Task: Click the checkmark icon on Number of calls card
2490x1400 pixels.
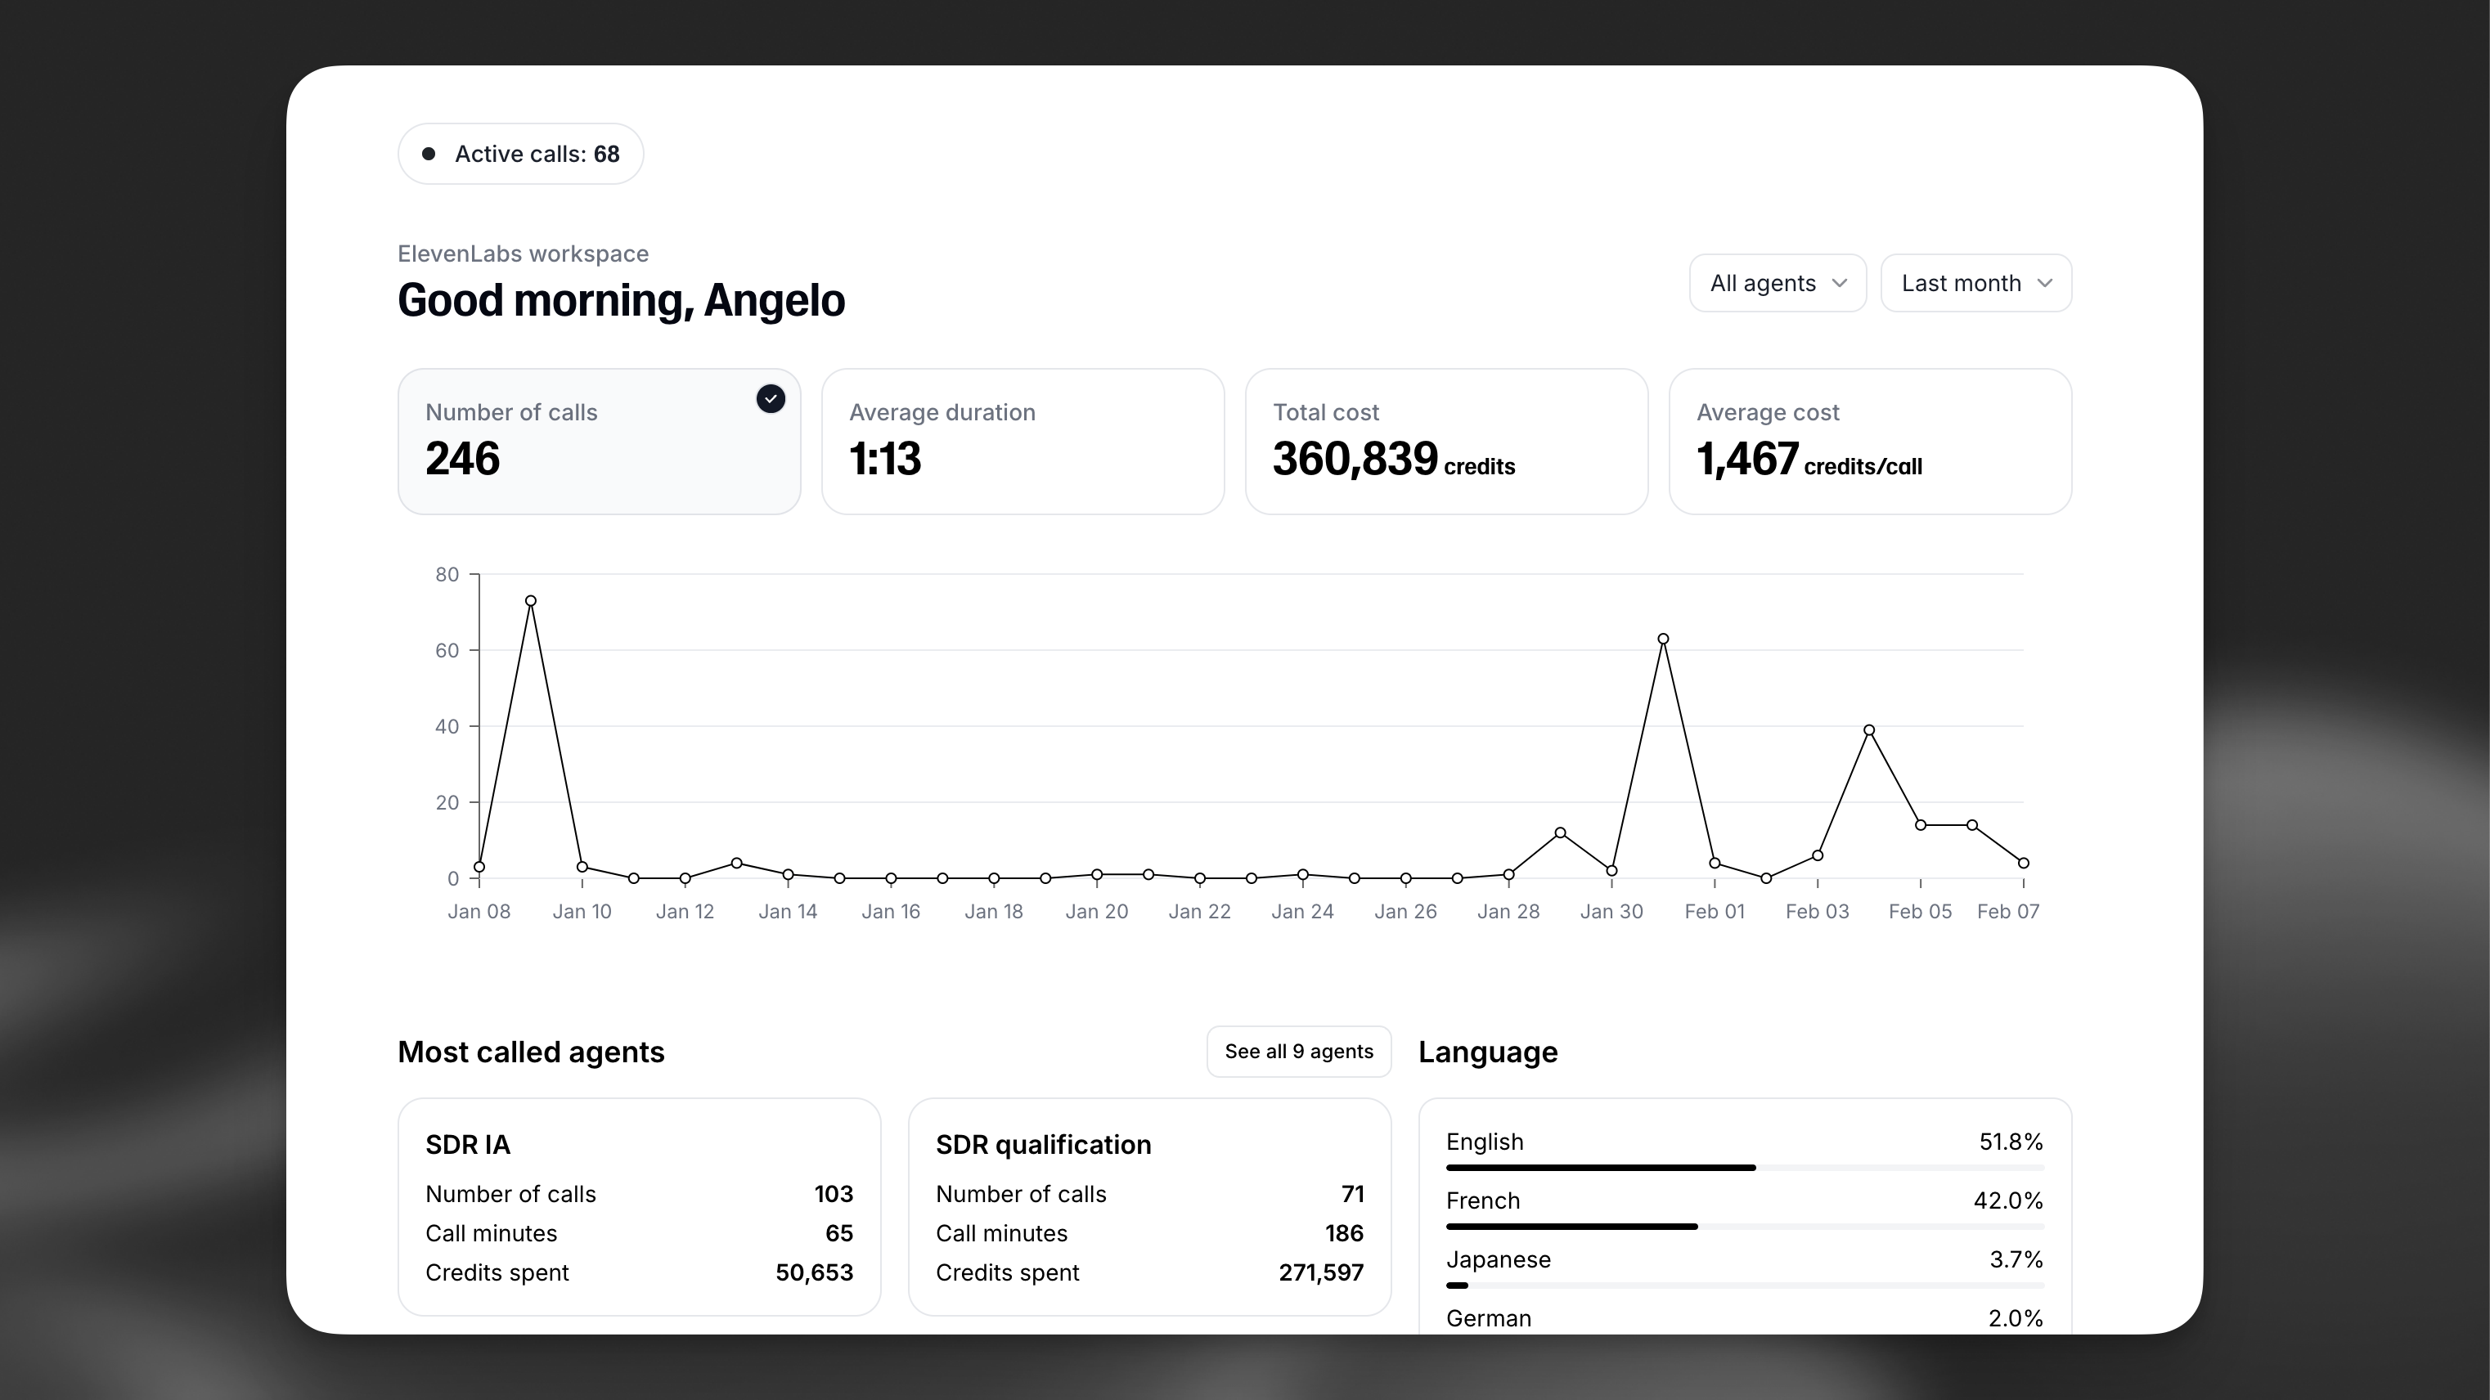Action: pos(771,398)
